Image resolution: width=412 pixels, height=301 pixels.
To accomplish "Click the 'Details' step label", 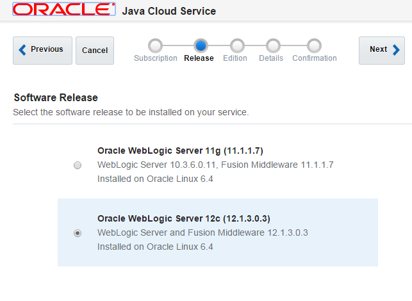I will (x=271, y=58).
